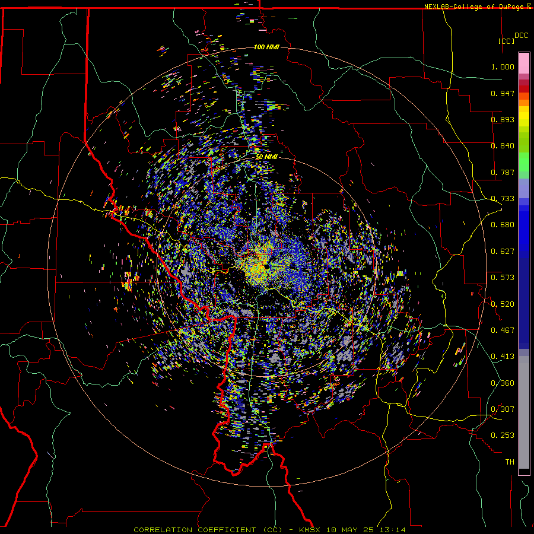The width and height of the screenshot is (534, 534).
Task: Click the 100 NMI range ring label
Action: (x=266, y=47)
